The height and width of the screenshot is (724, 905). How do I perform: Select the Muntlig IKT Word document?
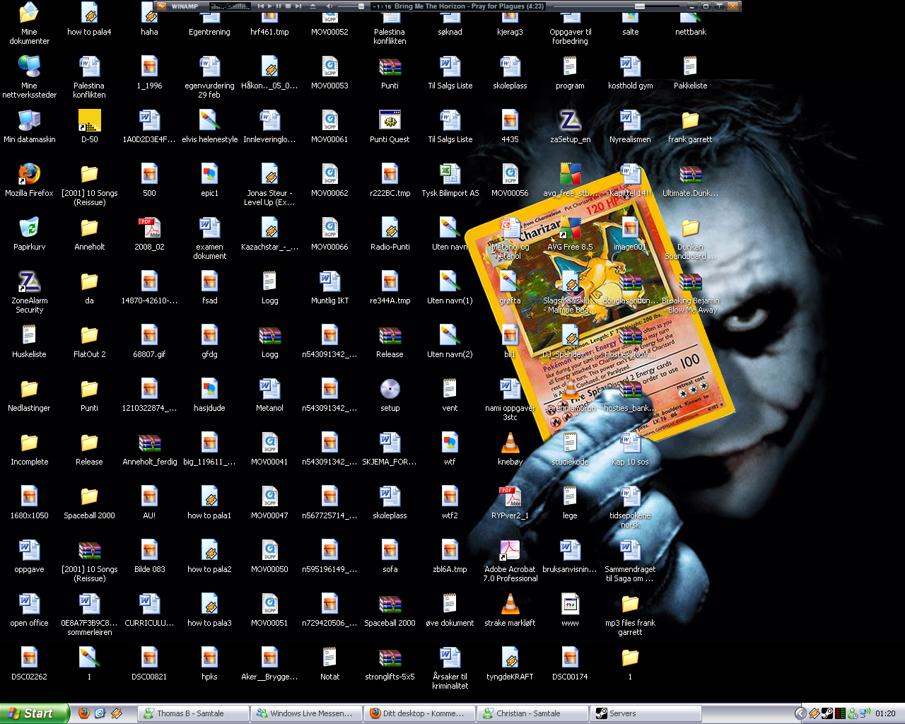(x=329, y=288)
